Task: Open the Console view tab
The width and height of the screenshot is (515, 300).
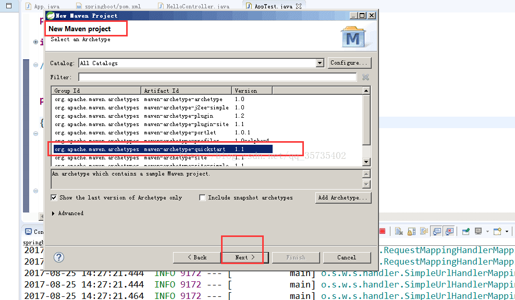Action: click(34, 232)
